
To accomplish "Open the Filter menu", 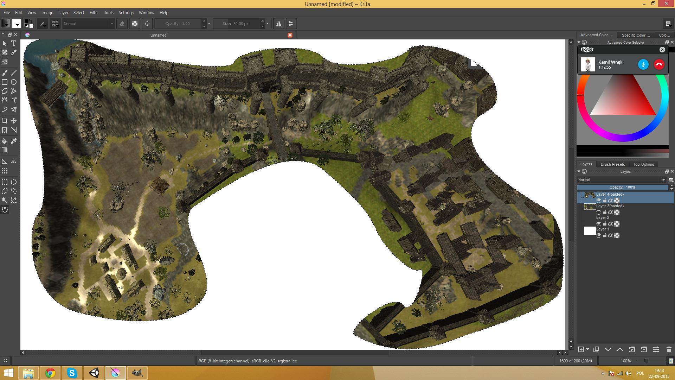I will (x=94, y=13).
